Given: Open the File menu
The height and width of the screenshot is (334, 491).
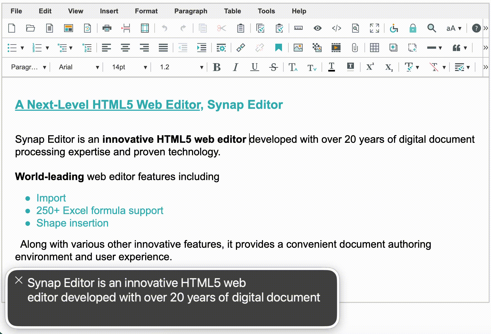Looking at the screenshot, I should pyautogui.click(x=16, y=11).
